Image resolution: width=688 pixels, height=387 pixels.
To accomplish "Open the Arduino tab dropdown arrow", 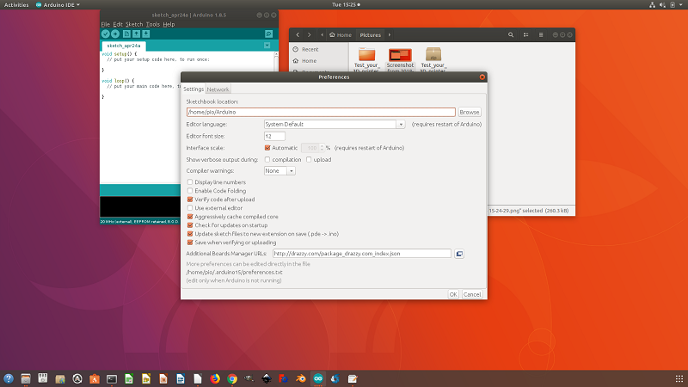I will (x=267, y=46).
